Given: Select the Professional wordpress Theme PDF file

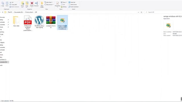Looking at the screenshot, I should tap(28, 23).
